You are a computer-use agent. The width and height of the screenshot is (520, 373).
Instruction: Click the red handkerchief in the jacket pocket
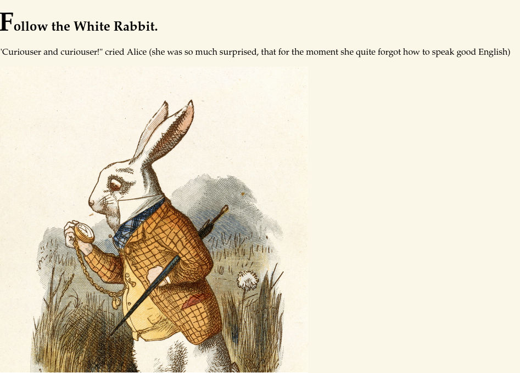coord(194,301)
